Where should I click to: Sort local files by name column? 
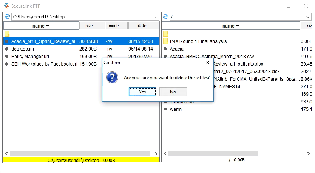point(41,26)
